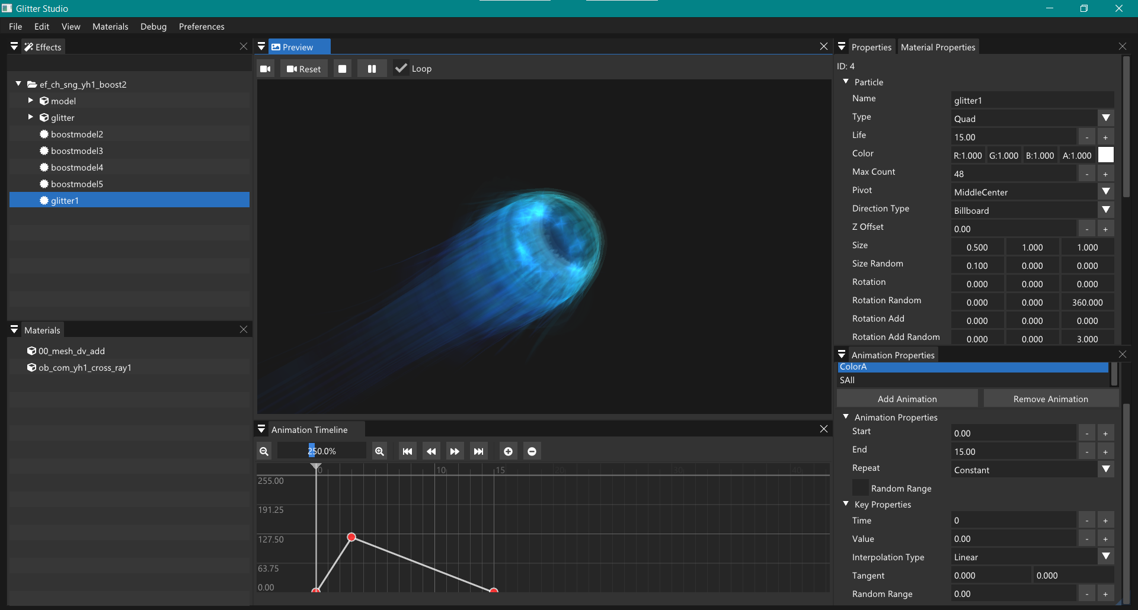Viewport: 1138px width, 610px height.
Task: Close the Effects panel
Action: (244, 46)
